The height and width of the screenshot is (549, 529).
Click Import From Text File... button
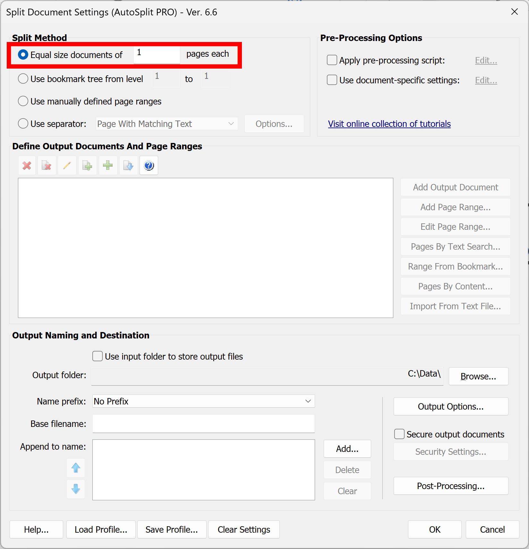point(456,306)
